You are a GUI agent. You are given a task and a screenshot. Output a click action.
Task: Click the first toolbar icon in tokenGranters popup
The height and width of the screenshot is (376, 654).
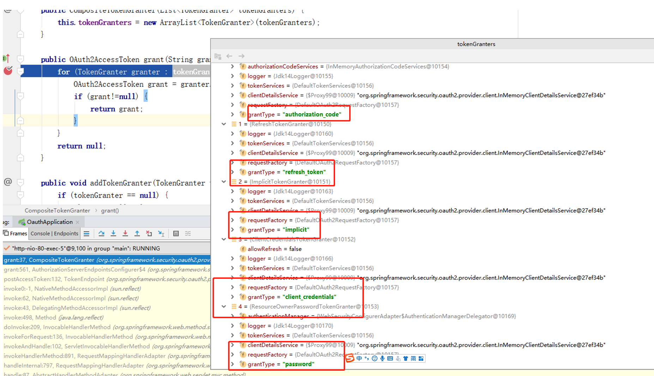[x=218, y=56]
